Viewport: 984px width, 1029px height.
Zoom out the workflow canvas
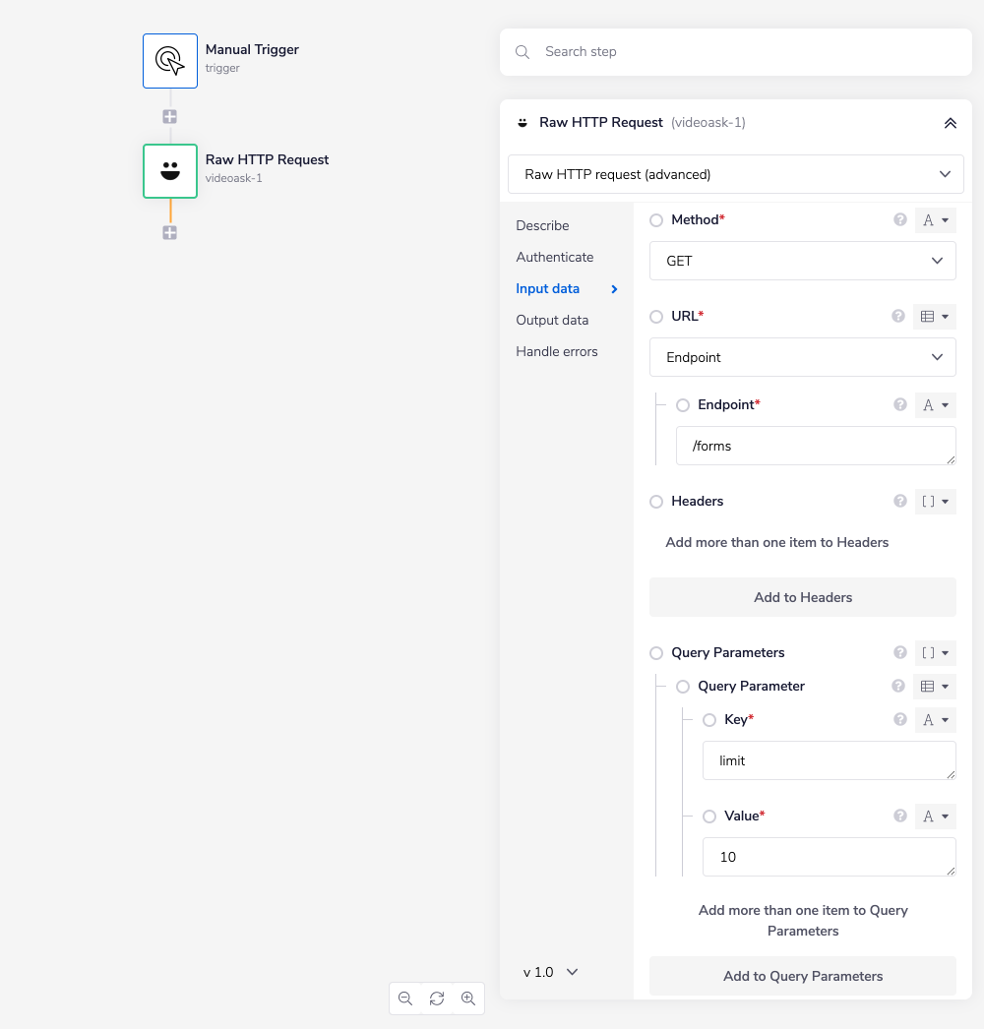click(405, 999)
